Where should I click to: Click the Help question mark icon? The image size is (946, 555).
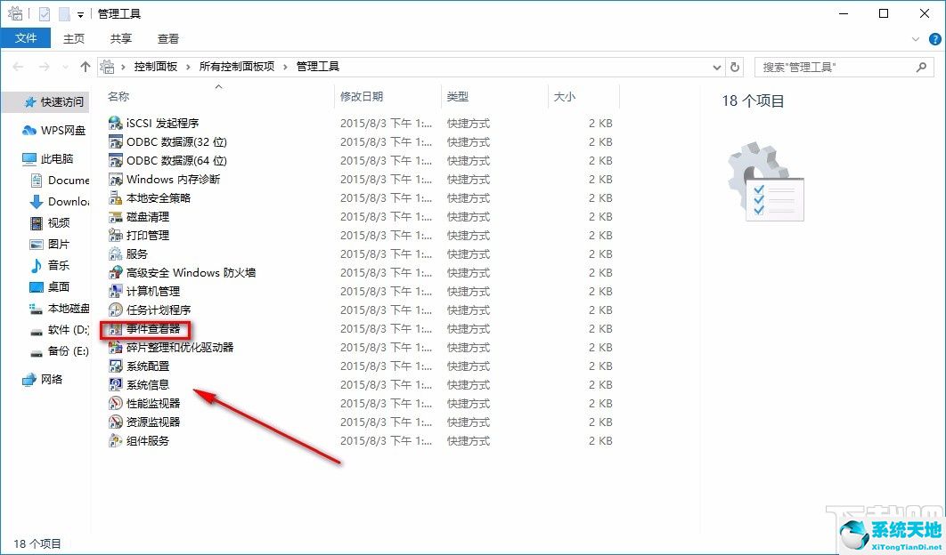tap(934, 39)
